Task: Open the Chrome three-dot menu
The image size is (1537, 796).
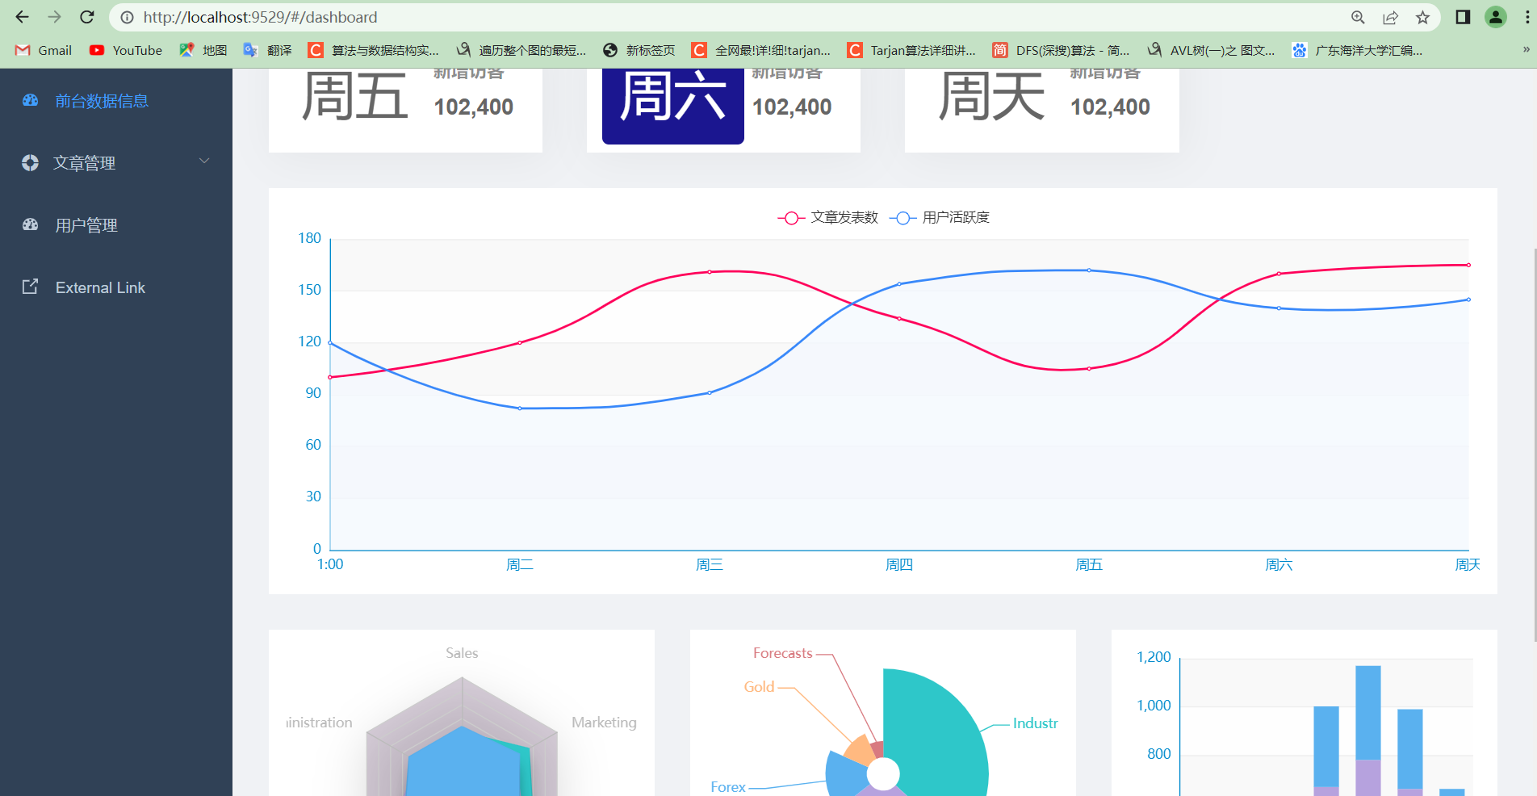Action: click(x=1527, y=17)
